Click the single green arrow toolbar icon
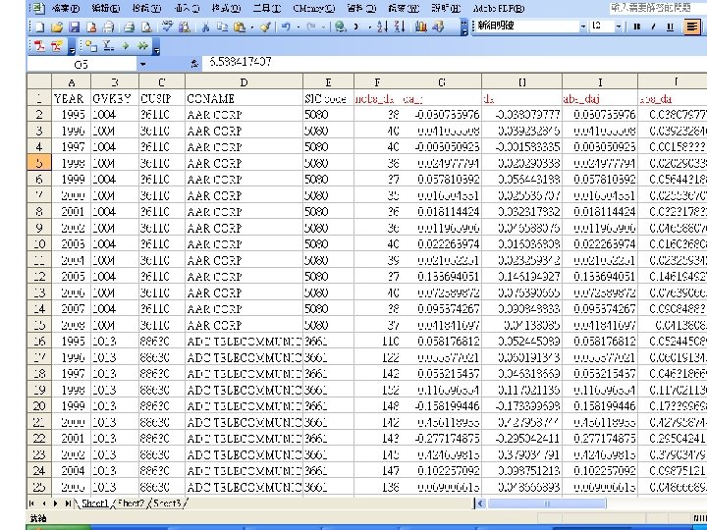Viewport: 707px width, 530px height. pyautogui.click(x=126, y=46)
